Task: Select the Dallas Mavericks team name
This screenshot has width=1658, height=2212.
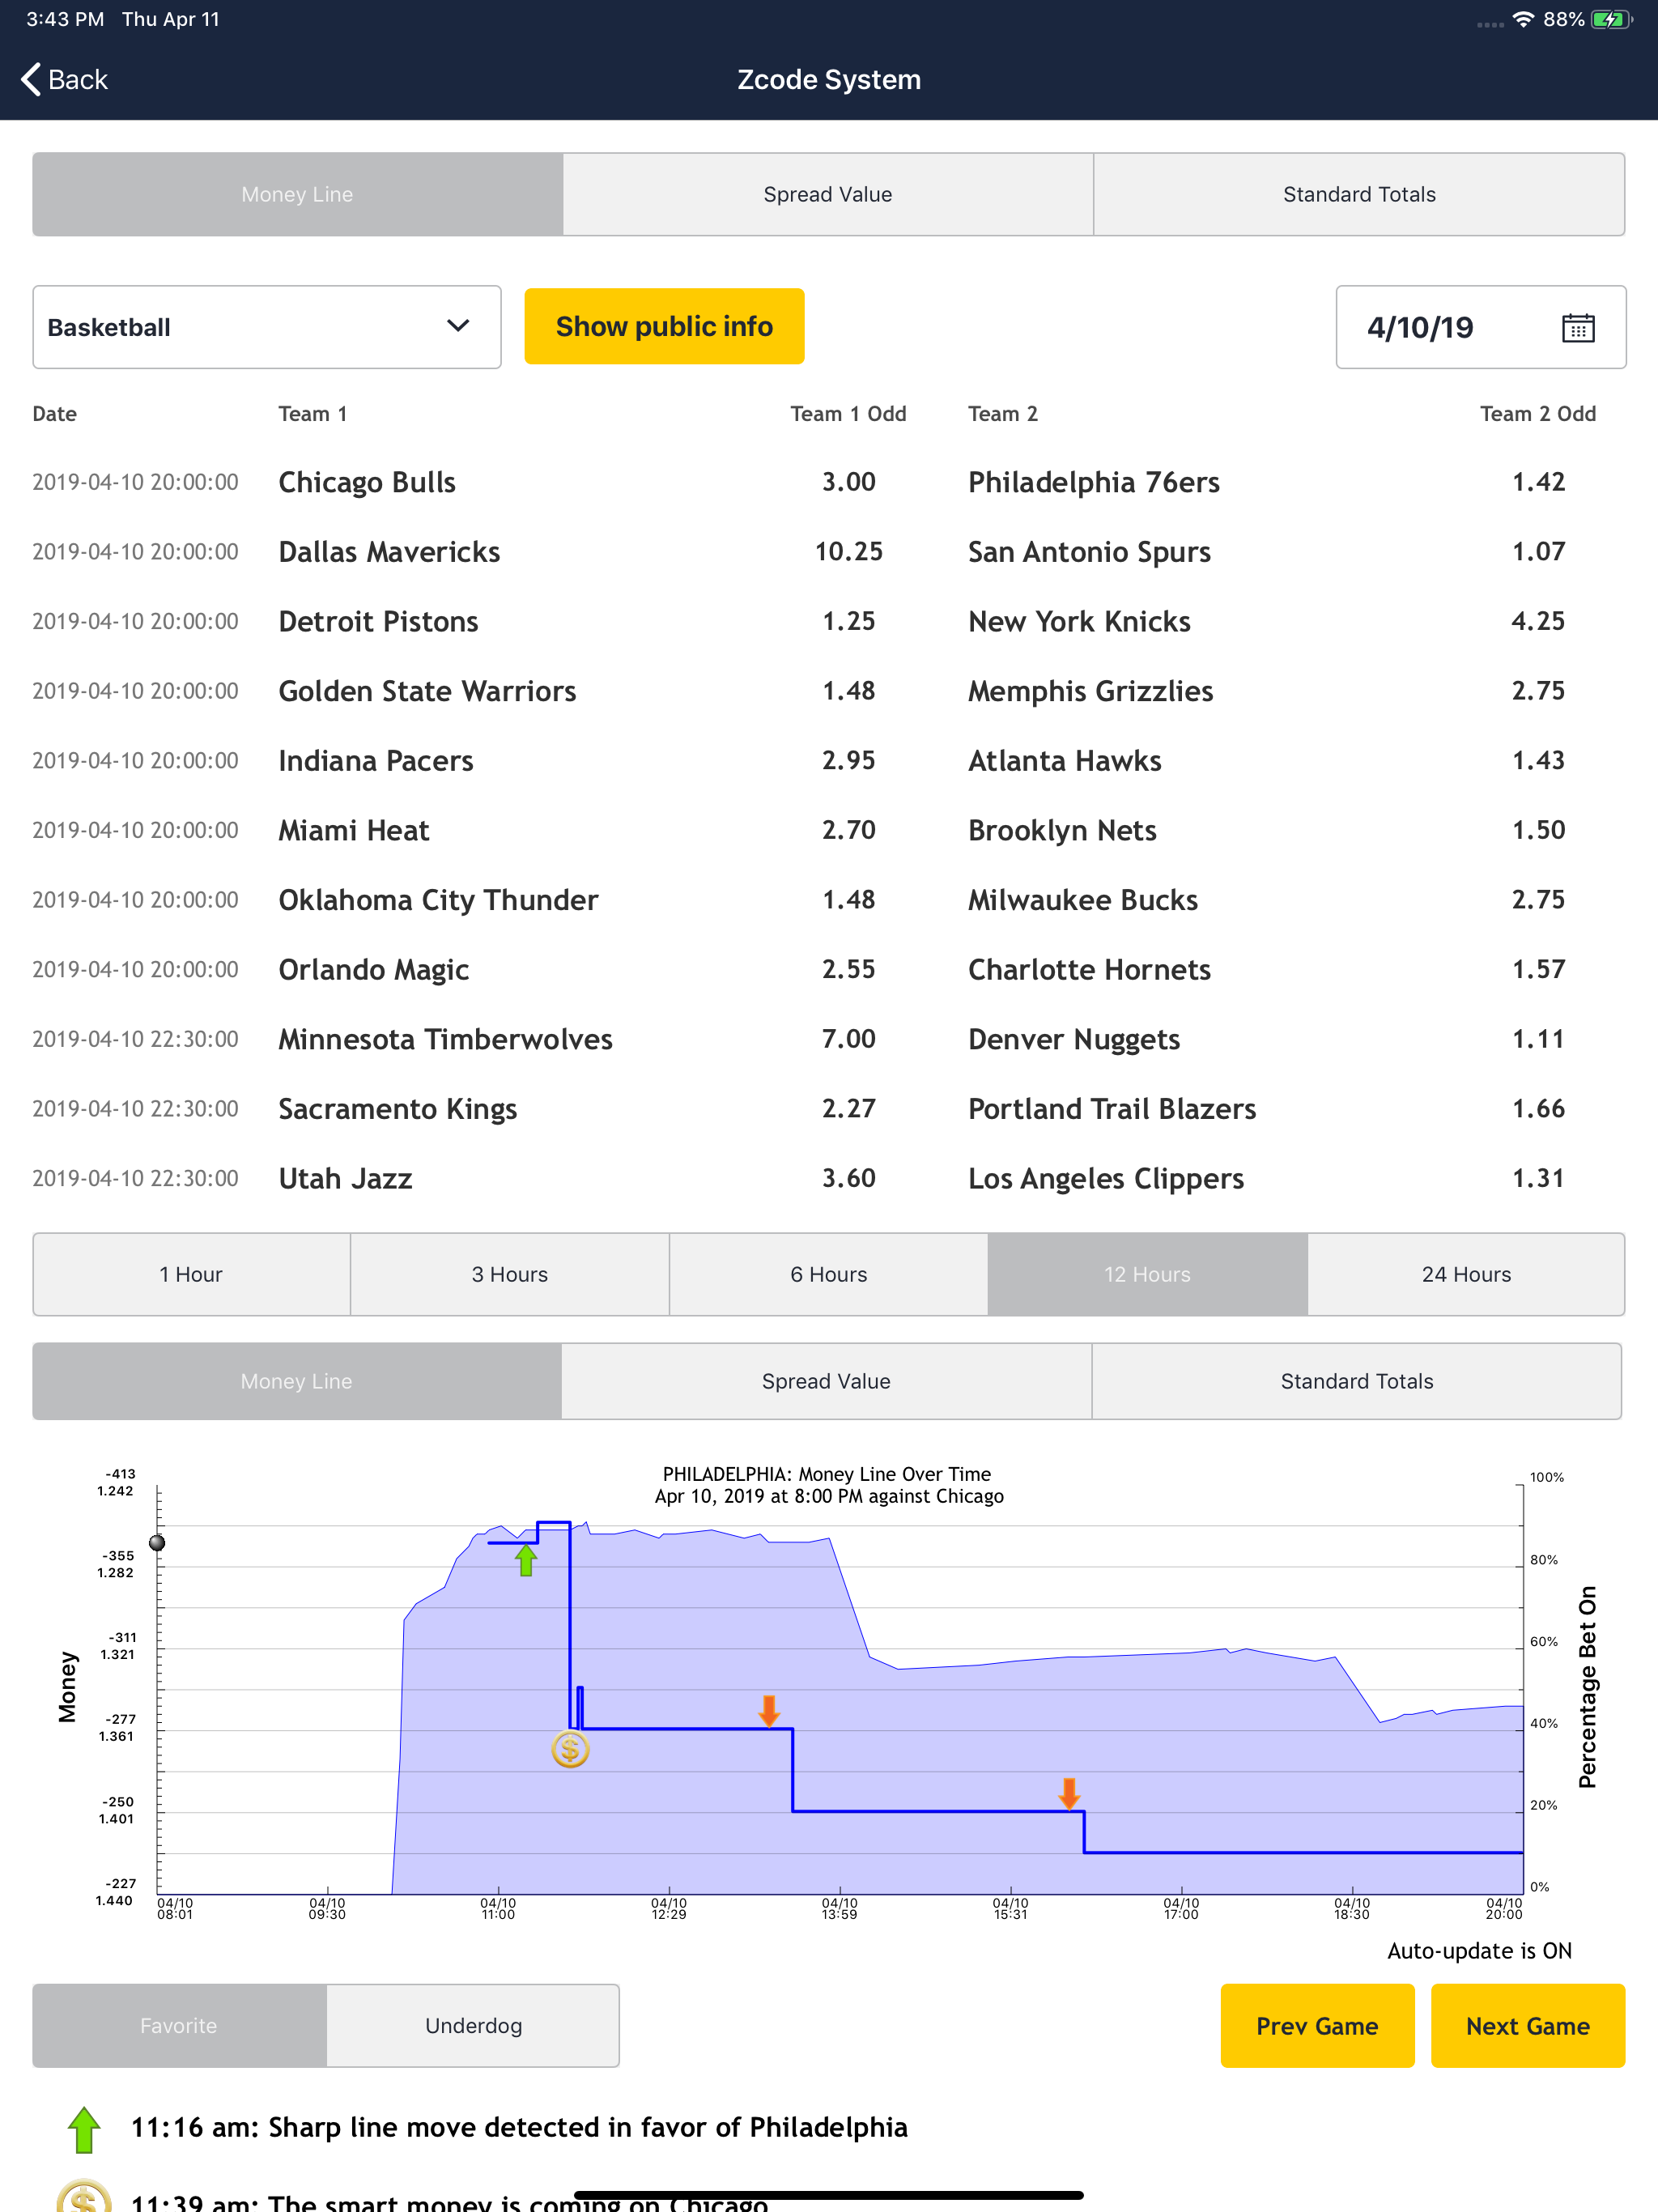Action: pos(389,552)
